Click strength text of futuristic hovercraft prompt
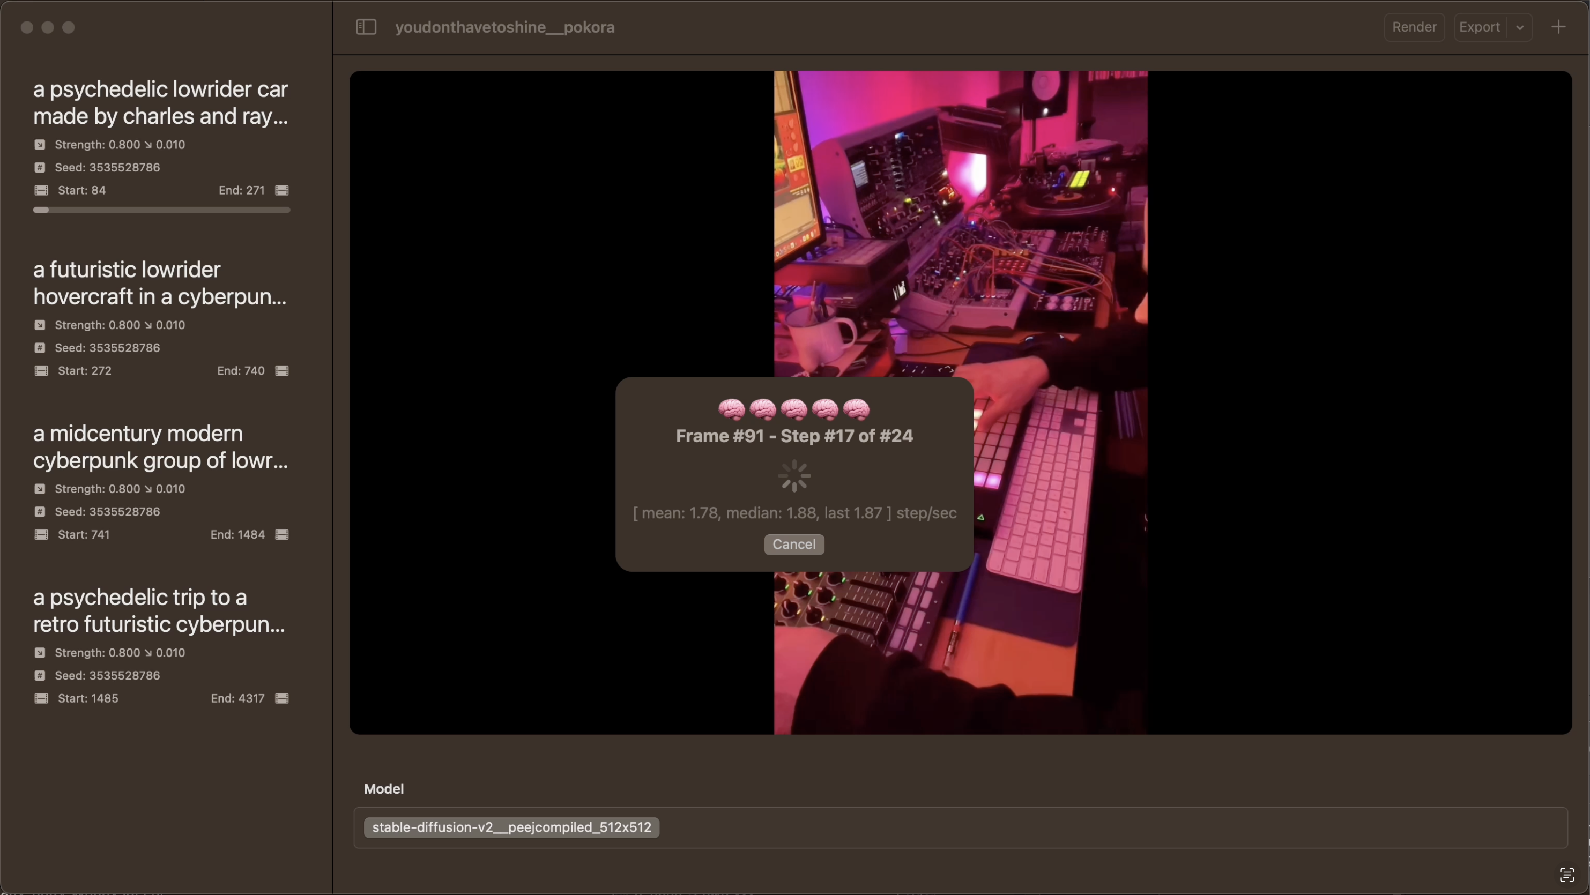This screenshot has height=895, width=1590. point(120,325)
